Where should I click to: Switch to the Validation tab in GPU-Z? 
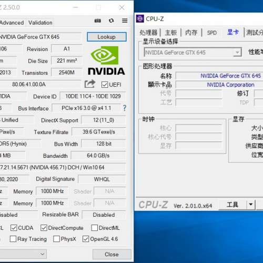pos(41,23)
